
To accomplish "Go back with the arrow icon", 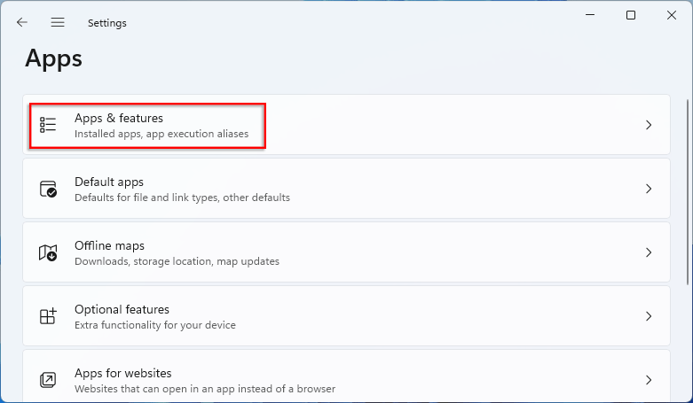I will [x=21, y=22].
